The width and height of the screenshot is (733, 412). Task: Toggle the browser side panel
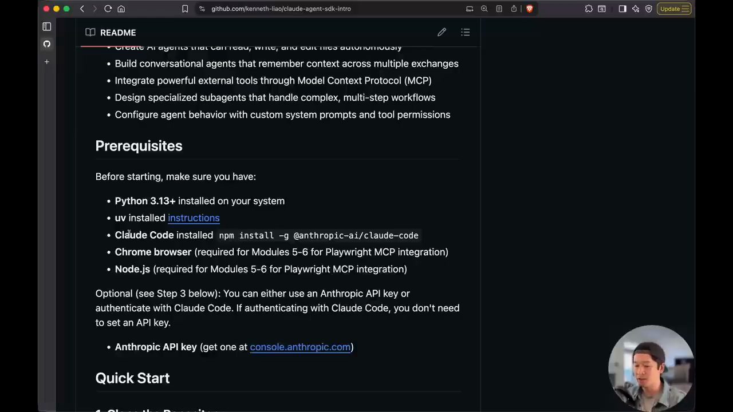point(622,9)
